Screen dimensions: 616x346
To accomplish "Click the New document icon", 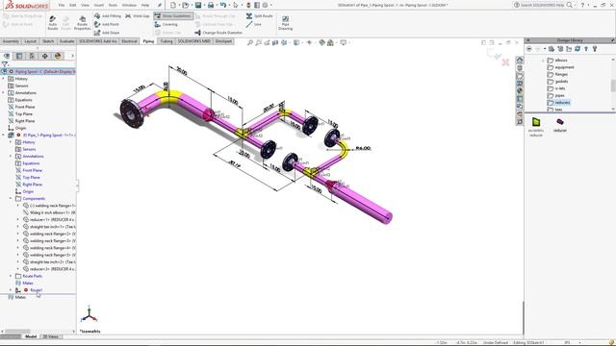I will [x=173, y=5].
